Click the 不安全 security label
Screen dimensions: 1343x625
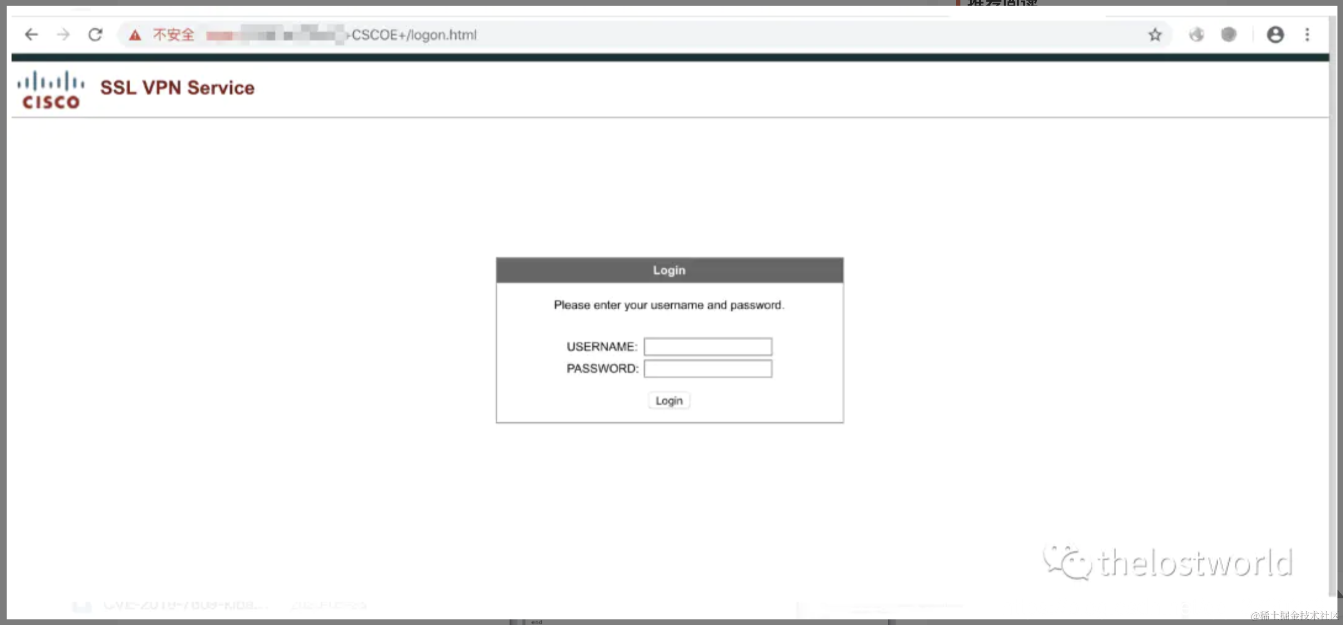tap(174, 35)
